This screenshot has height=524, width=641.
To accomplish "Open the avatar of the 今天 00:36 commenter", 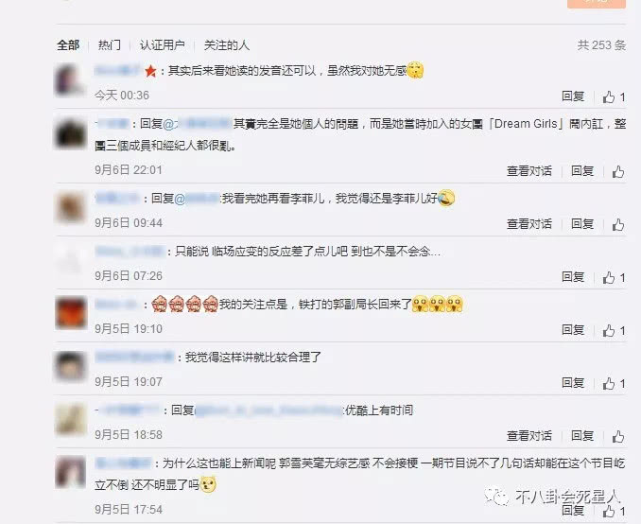I will point(70,80).
